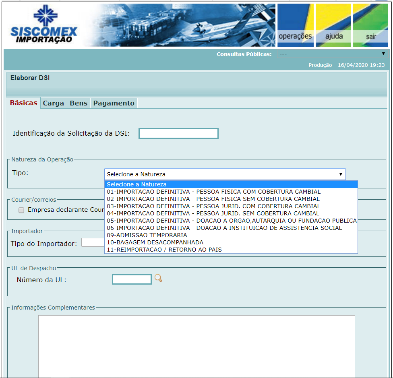The height and width of the screenshot is (378, 393).
Task: Tick the Empresa declarante Courier checkbox
Action: tap(21, 210)
